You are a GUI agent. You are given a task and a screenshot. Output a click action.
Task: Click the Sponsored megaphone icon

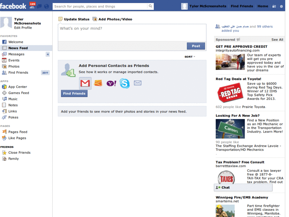point(238,39)
